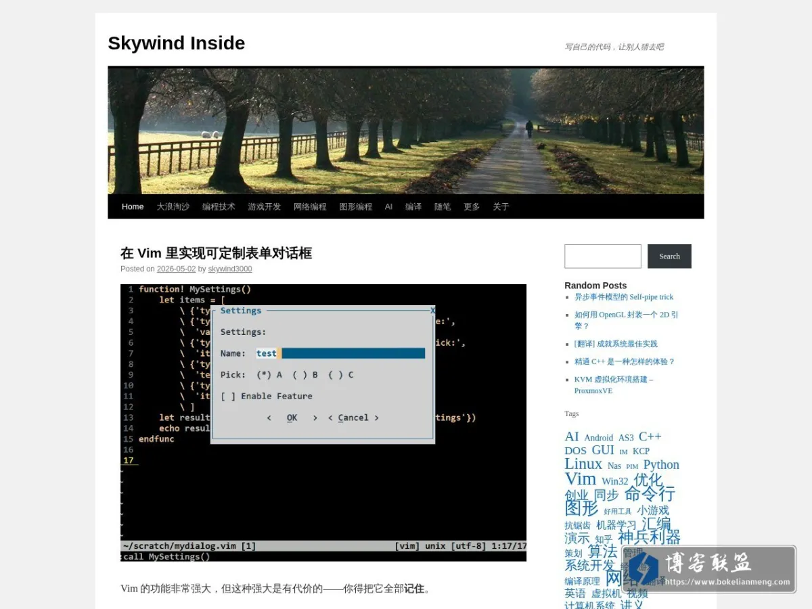
Task: Select the Win32 tag
Action: pyautogui.click(x=615, y=481)
